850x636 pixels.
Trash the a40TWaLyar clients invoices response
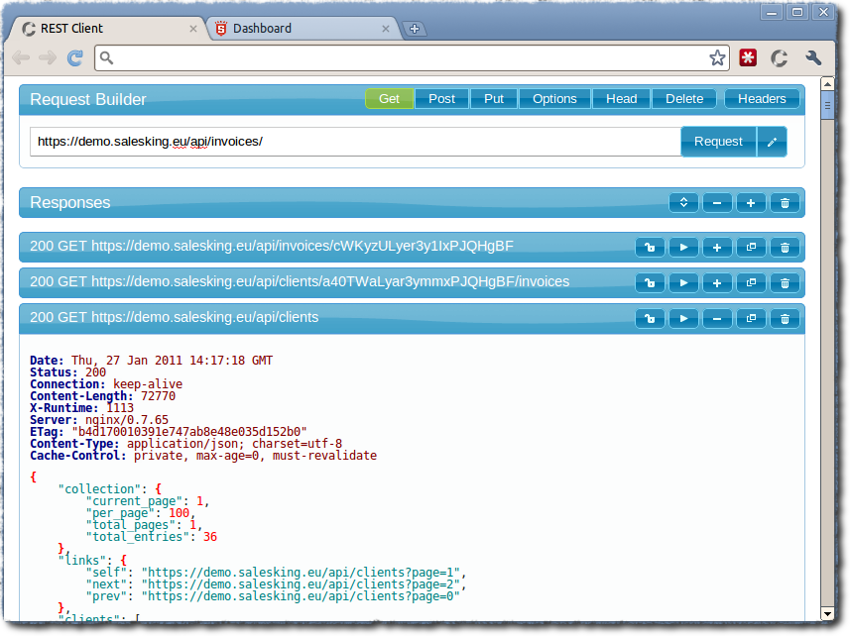click(785, 282)
